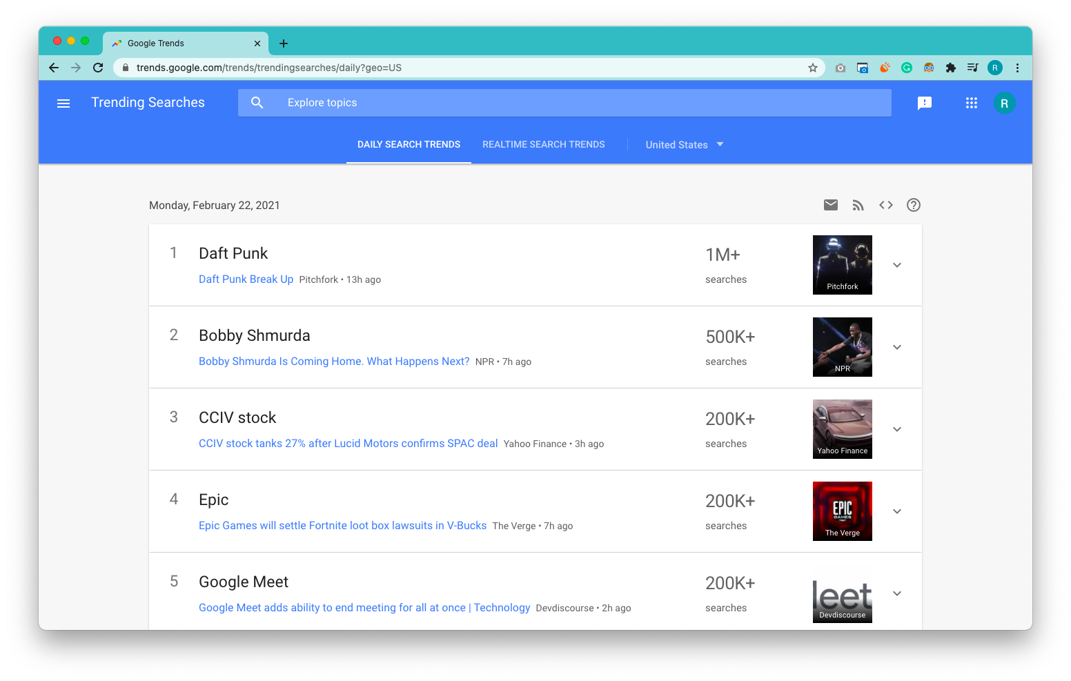This screenshot has height=681, width=1071.
Task: Switch to Realtime Search Trends tab
Action: point(544,144)
